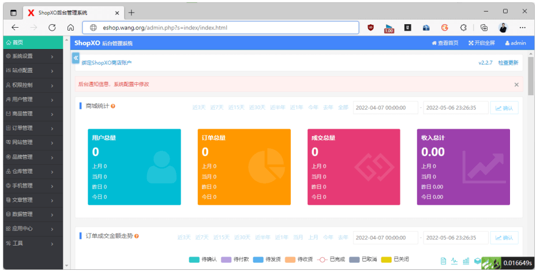Toggle the 已关闭 legend series
536x271 pixels.
pyautogui.click(x=395, y=259)
